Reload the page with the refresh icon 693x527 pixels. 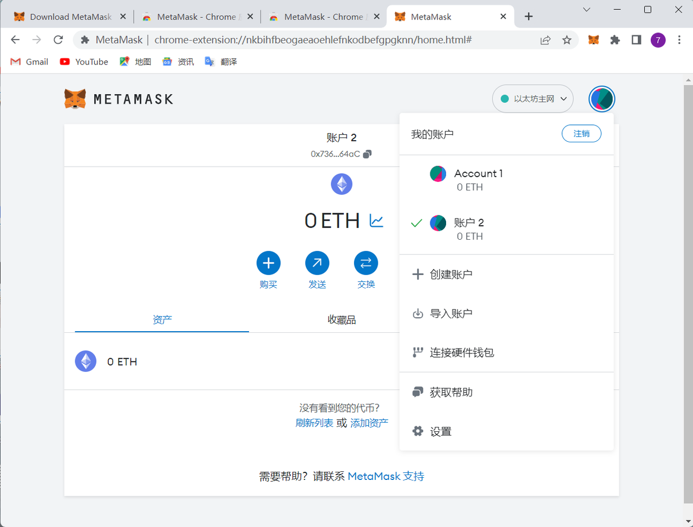pos(58,39)
